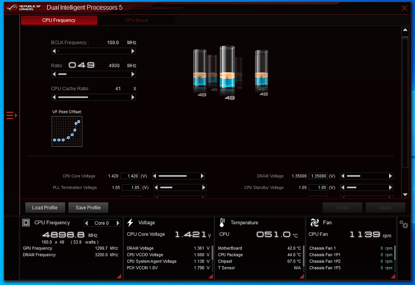Click the Fan panel icon
415x285 pixels.
pos(314,222)
